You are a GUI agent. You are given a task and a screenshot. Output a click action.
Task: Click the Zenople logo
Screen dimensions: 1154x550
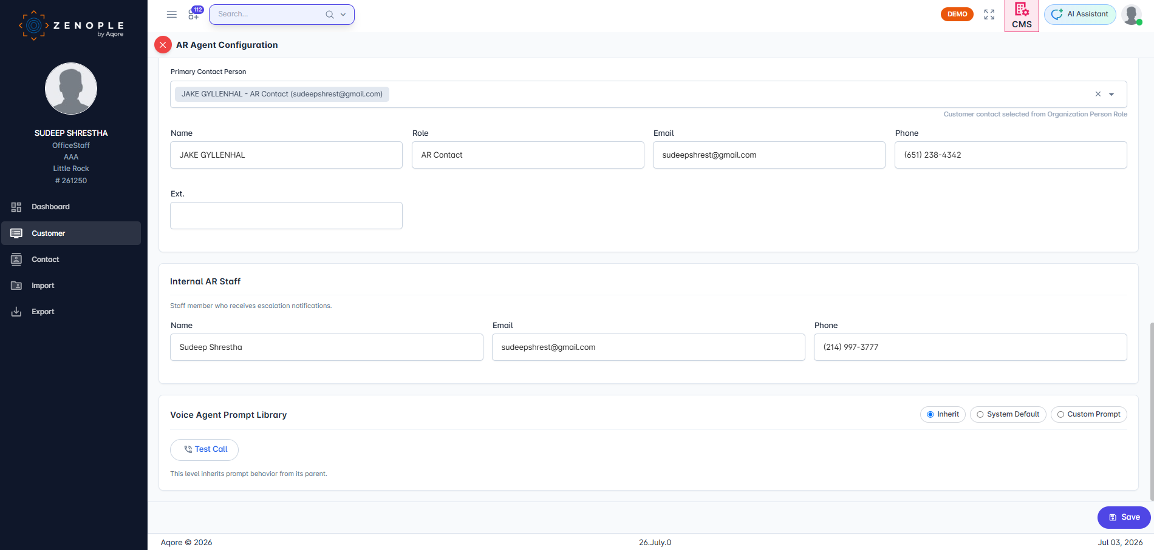[72, 25]
